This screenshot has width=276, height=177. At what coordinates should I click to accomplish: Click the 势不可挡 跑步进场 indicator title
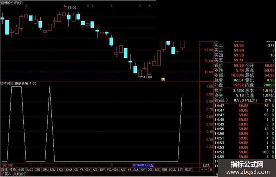tap(14, 84)
